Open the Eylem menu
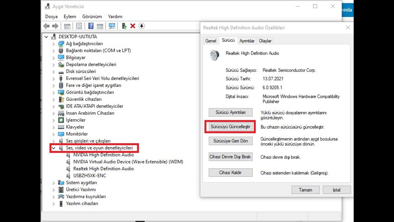 tap(70, 17)
